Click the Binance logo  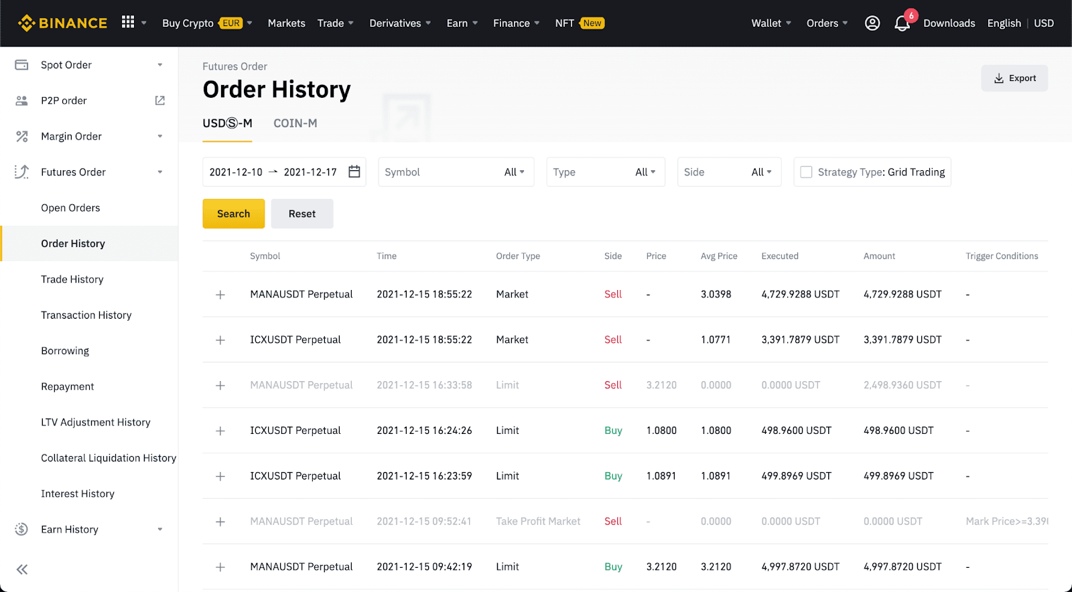tap(62, 23)
